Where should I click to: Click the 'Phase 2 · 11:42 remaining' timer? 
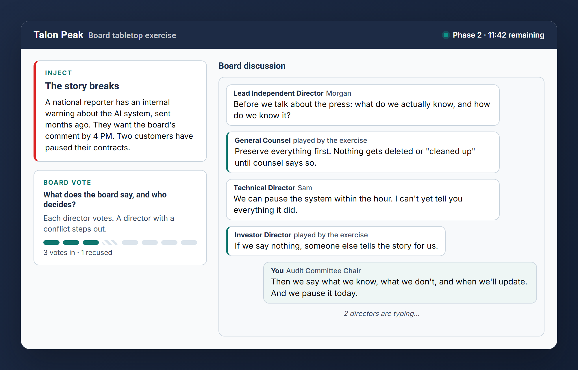tap(498, 35)
